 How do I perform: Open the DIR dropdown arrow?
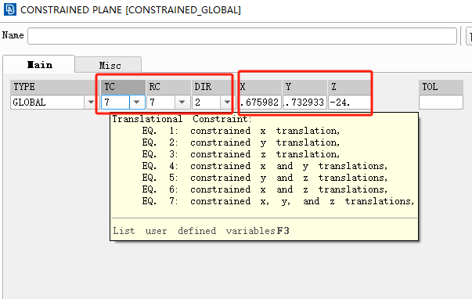227,103
